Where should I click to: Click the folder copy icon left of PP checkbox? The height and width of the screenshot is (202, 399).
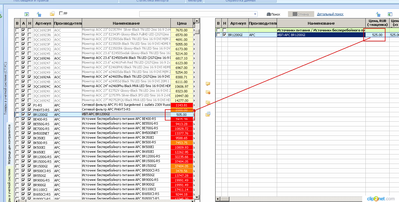pos(52,14)
